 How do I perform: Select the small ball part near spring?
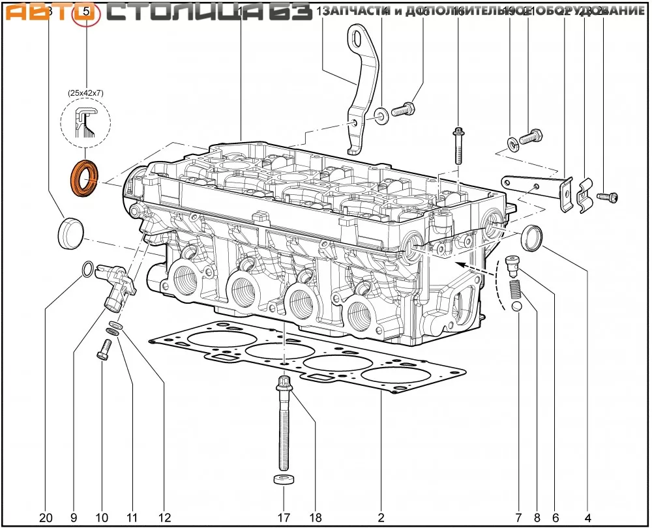pyautogui.click(x=517, y=307)
